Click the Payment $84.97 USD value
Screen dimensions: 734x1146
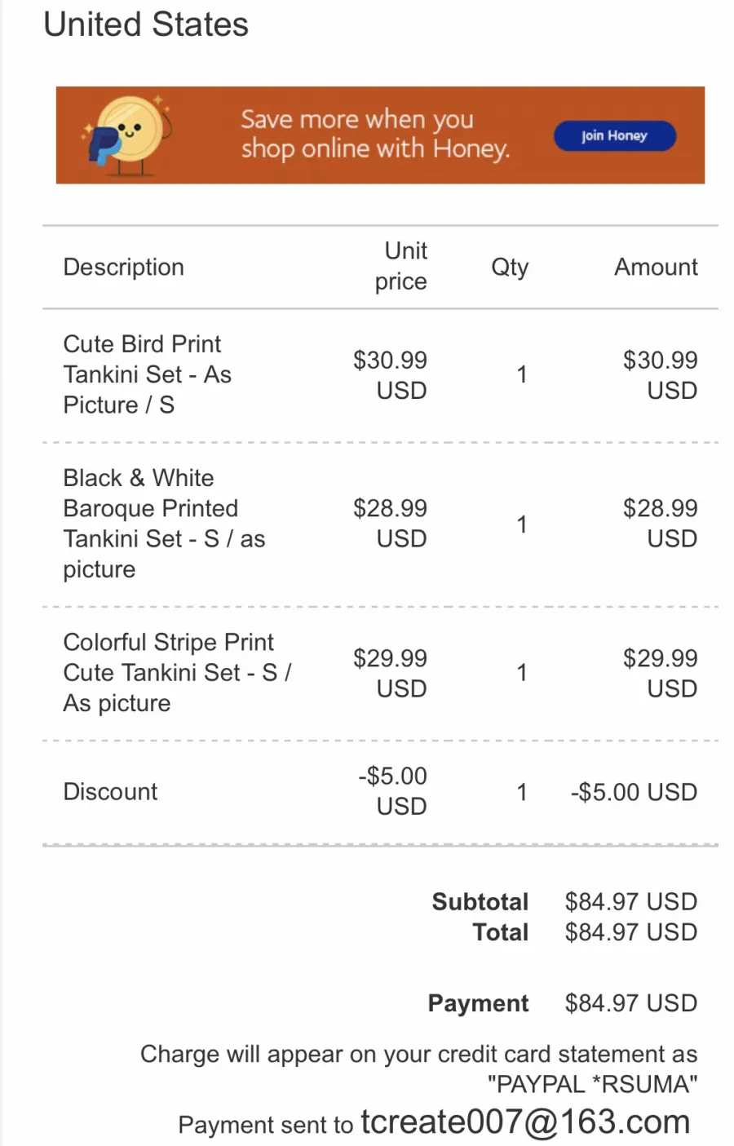(x=631, y=1003)
